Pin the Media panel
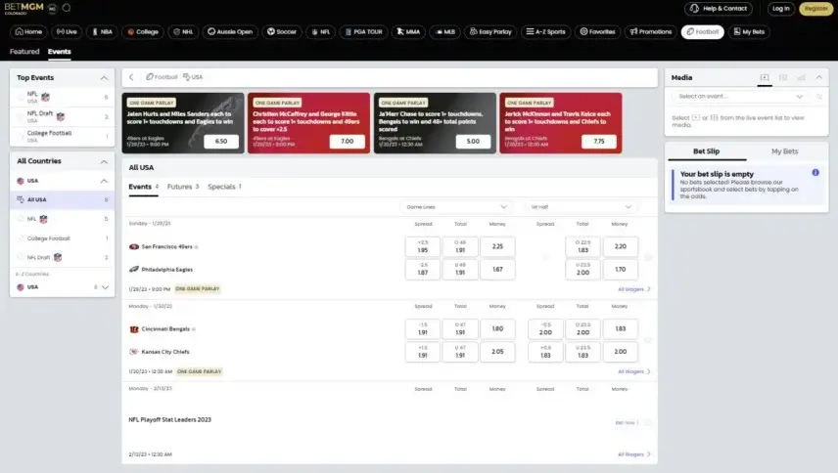Viewport: 838px width, 473px height. pyautogui.click(x=819, y=97)
